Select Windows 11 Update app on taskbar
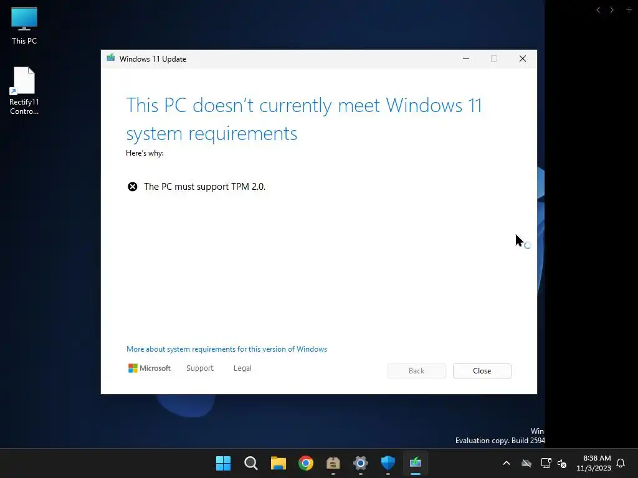638x478 pixels. [415, 463]
